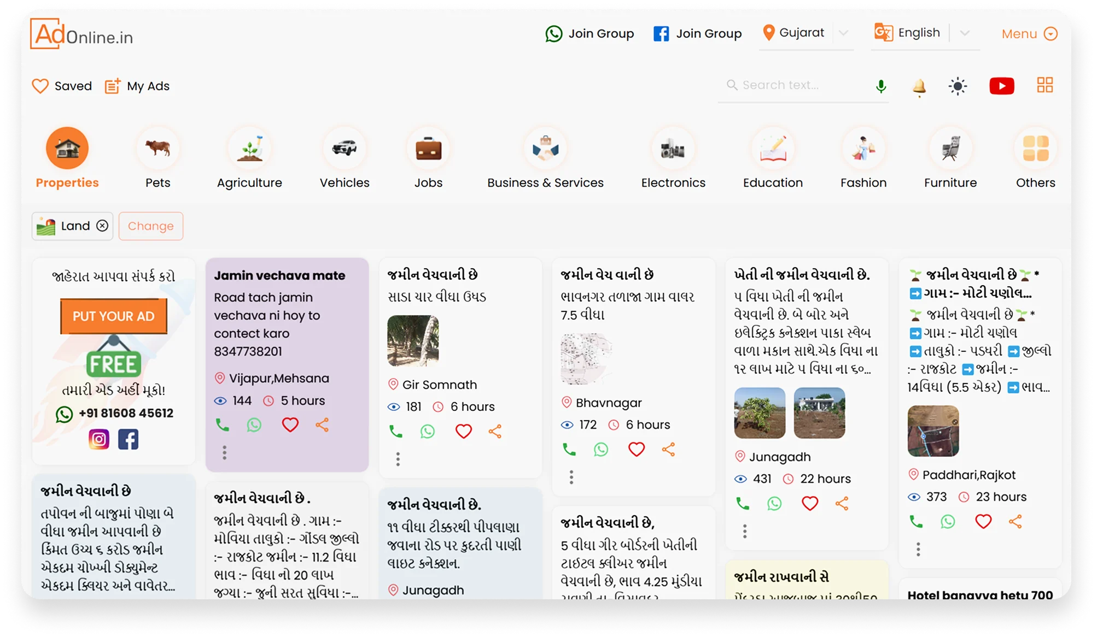
Task: Click the AdOnline.in logo
Action: tap(81, 34)
